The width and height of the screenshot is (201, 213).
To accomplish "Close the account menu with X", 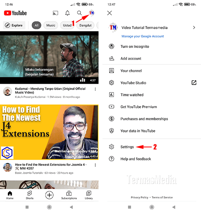I will (x=110, y=13).
